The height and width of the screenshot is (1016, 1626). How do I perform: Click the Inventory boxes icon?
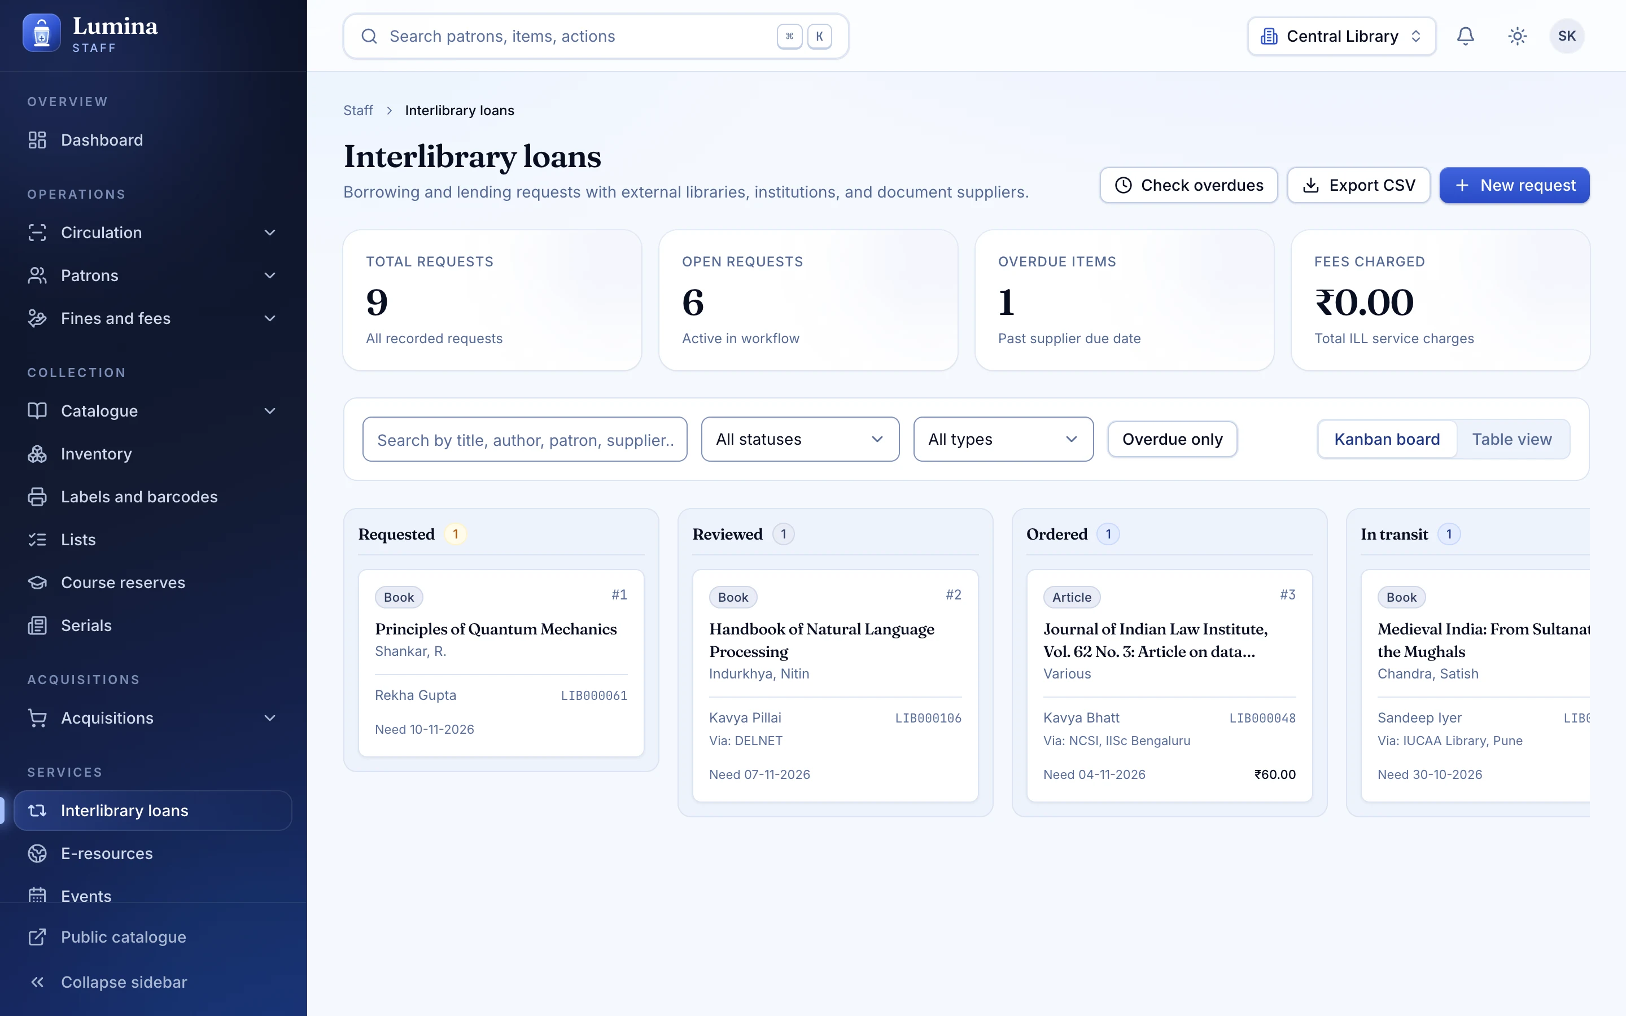click(x=37, y=454)
